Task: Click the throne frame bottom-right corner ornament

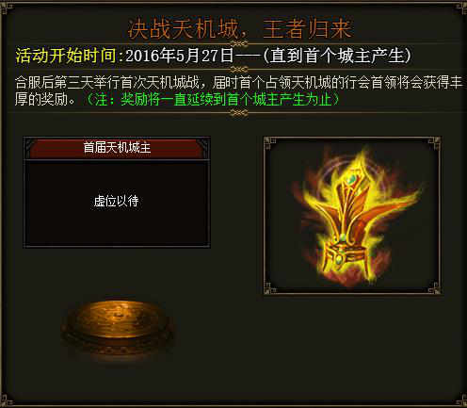Action: (x=434, y=288)
